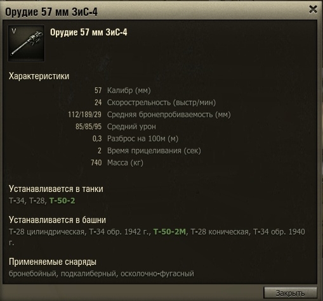Click the Т-34 tank name
323x301 pixels.
click(x=16, y=201)
